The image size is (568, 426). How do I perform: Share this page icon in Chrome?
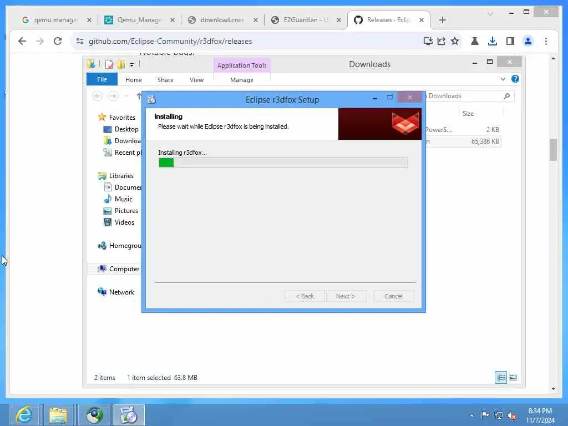click(x=441, y=41)
